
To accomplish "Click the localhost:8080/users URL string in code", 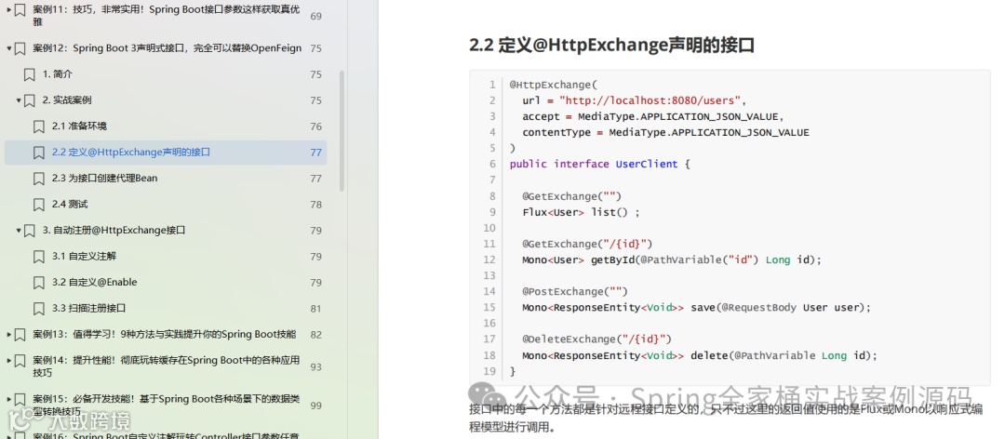I will [650, 100].
